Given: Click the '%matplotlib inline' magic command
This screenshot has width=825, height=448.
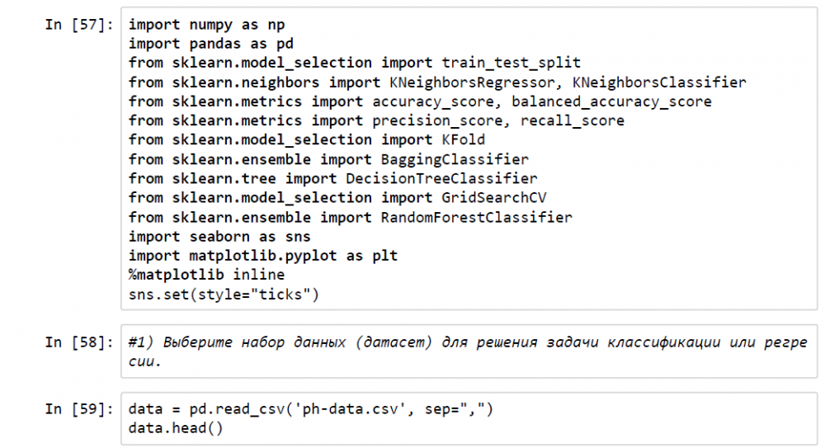Looking at the screenshot, I should point(206,275).
